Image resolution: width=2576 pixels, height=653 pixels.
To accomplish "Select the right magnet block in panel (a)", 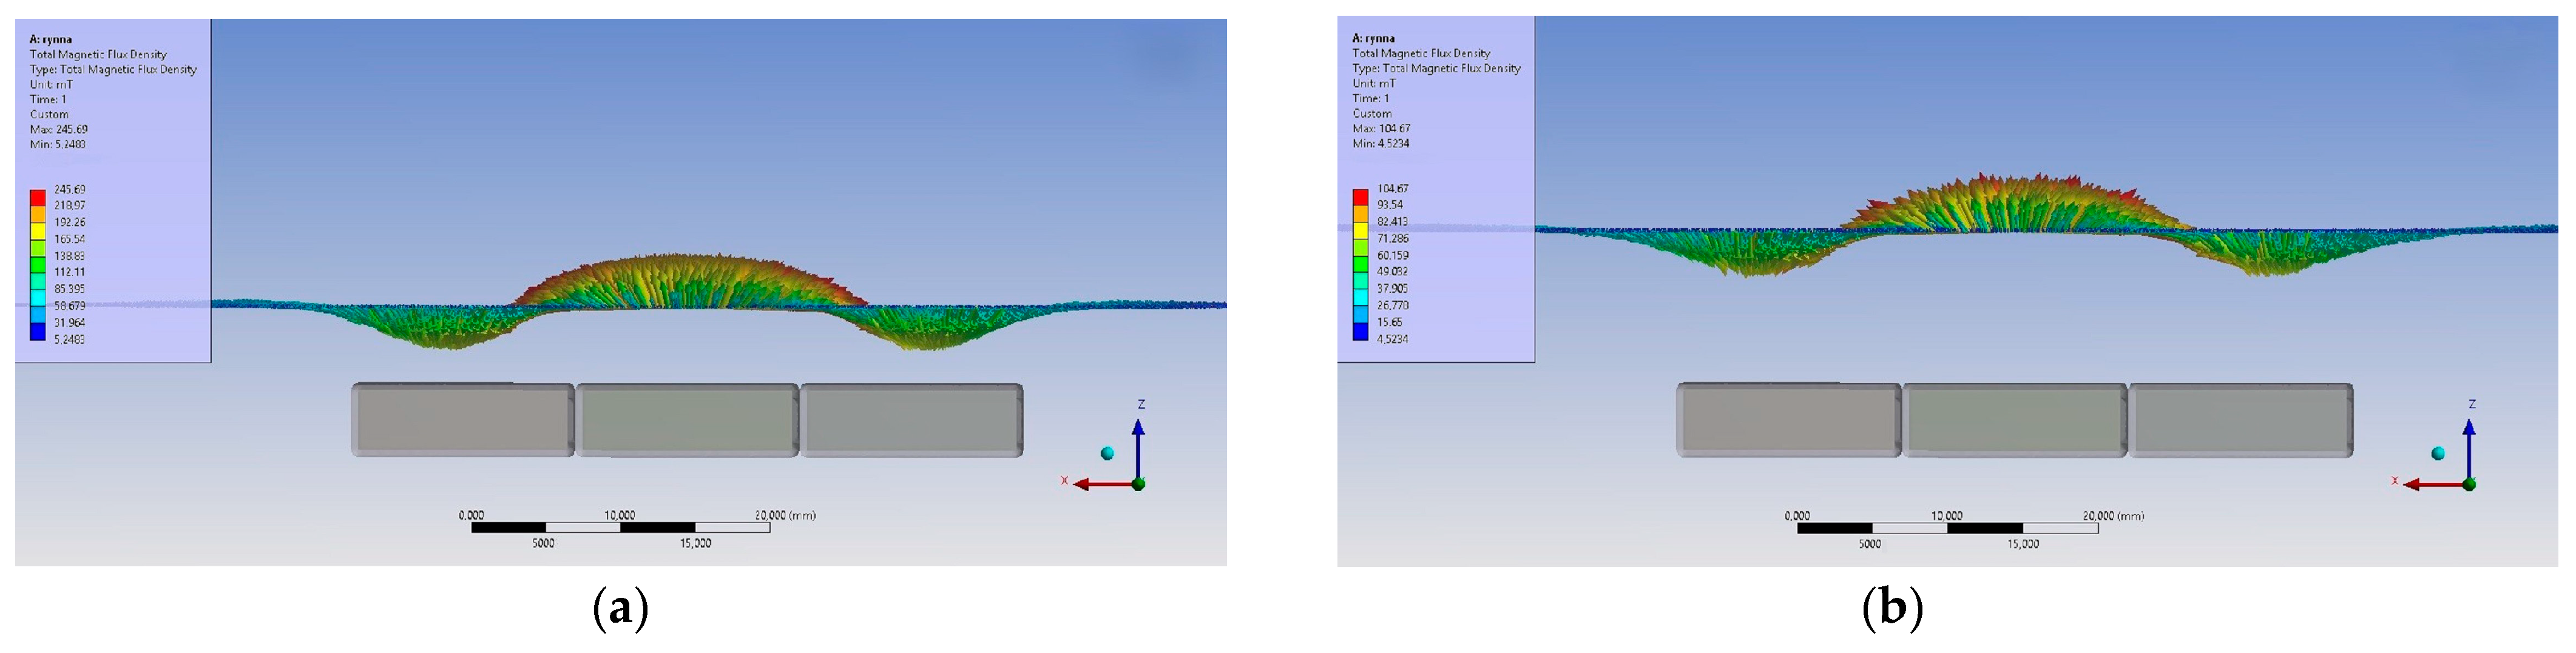I will pos(911,420).
